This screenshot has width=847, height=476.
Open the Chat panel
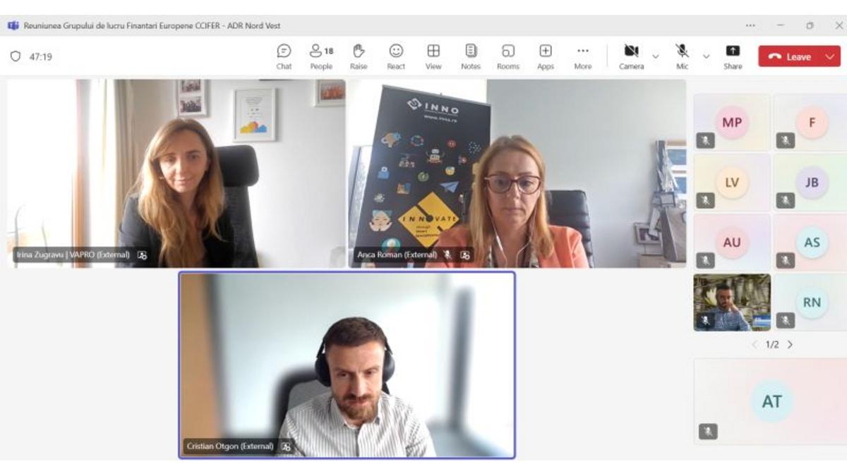[x=284, y=56]
